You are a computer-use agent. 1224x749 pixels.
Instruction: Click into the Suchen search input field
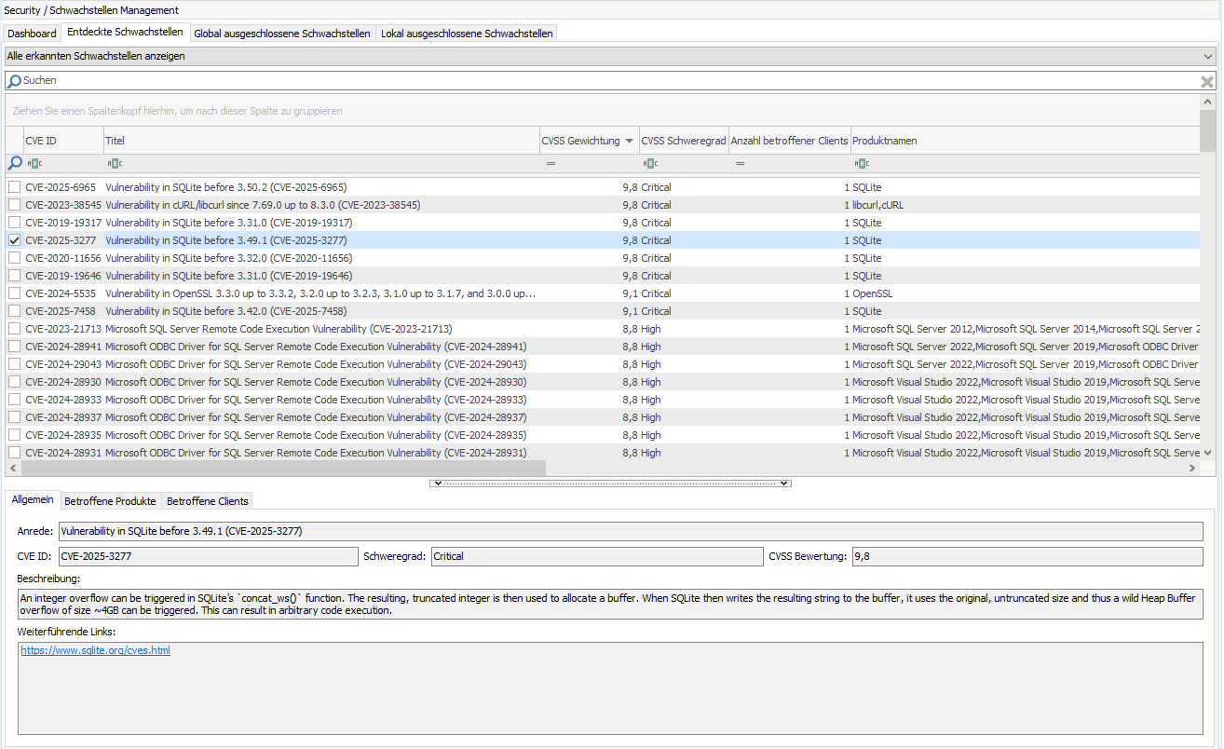pyautogui.click(x=605, y=81)
